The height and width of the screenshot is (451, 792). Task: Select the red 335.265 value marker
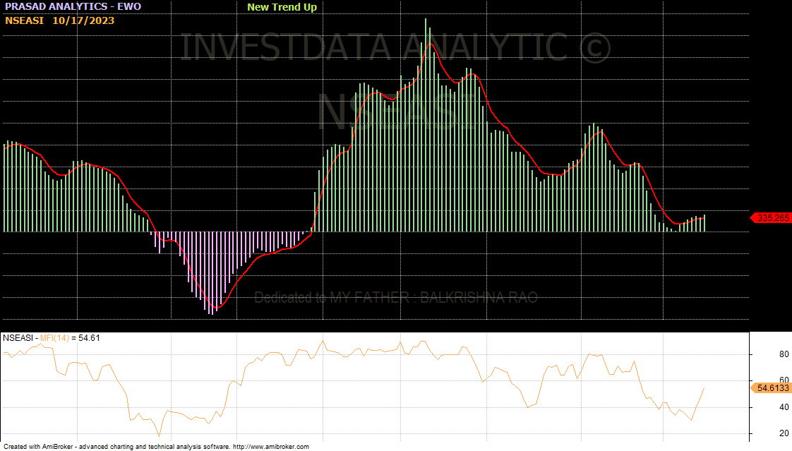pos(772,218)
